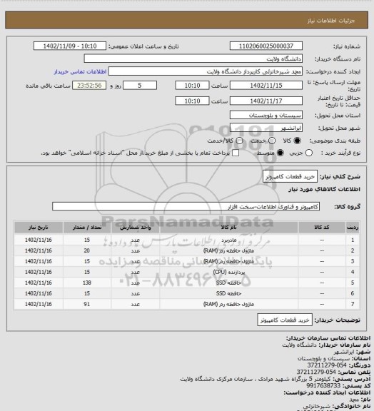Toggle the اسناد خزانه اسلامی payment checkbox
The height and width of the screenshot is (411, 374).
click(x=236, y=153)
